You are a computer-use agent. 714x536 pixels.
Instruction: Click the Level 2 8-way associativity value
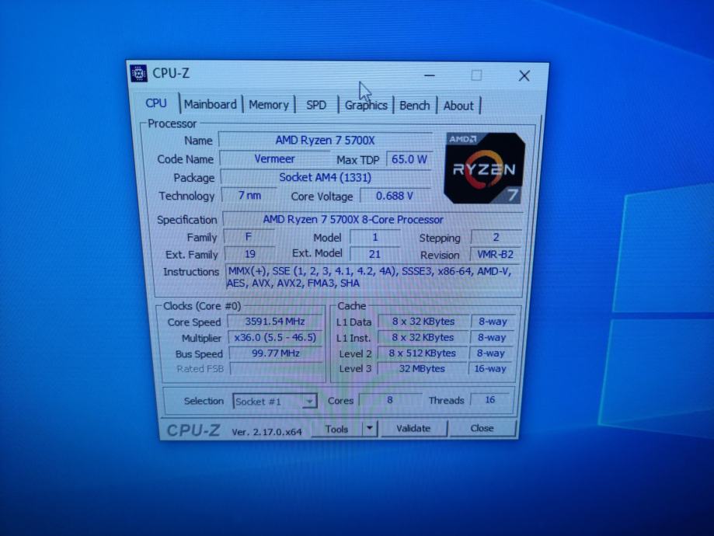[491, 353]
